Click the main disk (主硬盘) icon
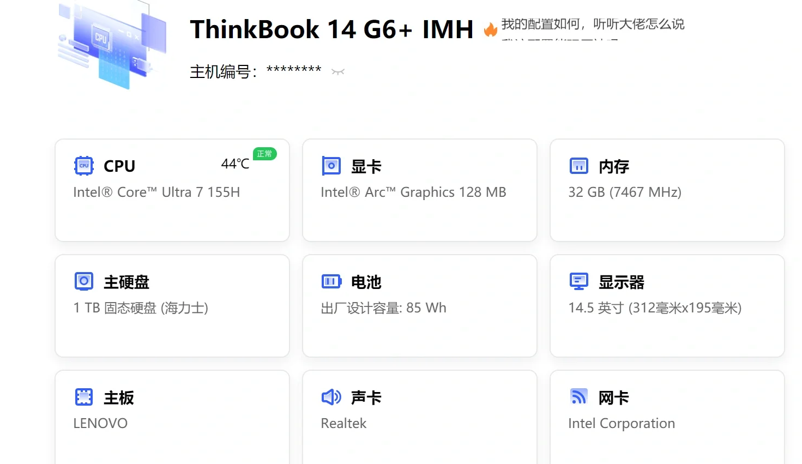The width and height of the screenshot is (802, 464). 84,281
